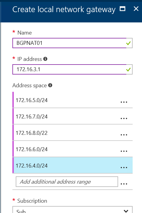The image size is (142, 213).
Task: Expand the Subscription dropdown
Action: click(73, 210)
